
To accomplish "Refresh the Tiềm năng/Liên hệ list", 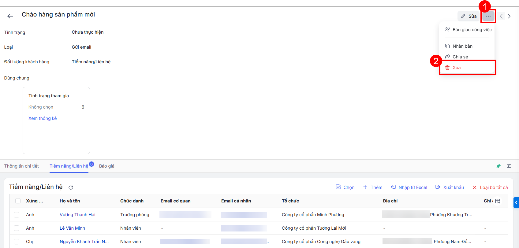I will 71,187.
